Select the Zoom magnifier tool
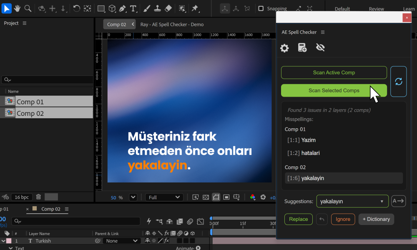This screenshot has width=417, height=250. pyautogui.click(x=28, y=8)
